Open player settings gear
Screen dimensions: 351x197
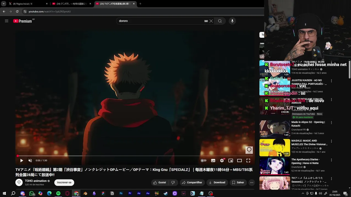click(222, 161)
